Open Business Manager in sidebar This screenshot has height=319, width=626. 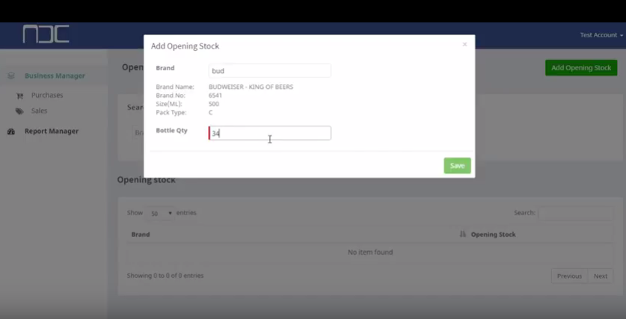click(55, 75)
